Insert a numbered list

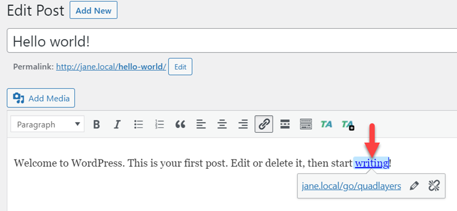coord(159,124)
